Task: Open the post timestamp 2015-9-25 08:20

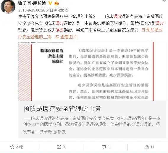Action: point(32,10)
